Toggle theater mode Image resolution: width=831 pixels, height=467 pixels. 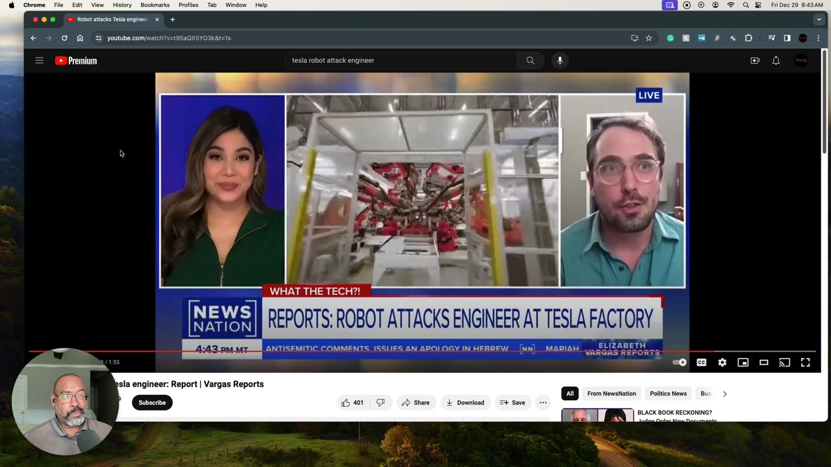[x=763, y=363]
